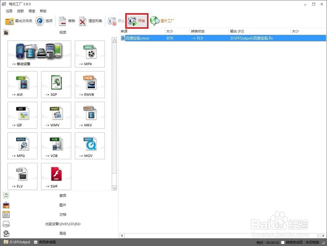Choose -> 移动设备 mobile device conversion

39,54
